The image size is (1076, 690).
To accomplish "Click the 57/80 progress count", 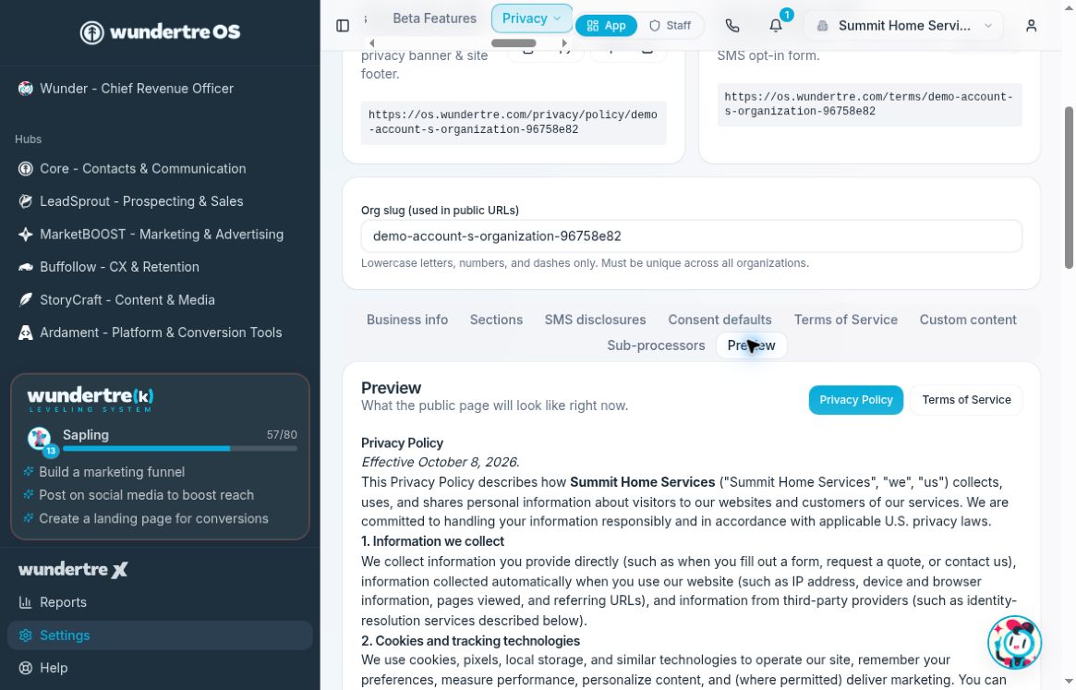I will coord(282,434).
